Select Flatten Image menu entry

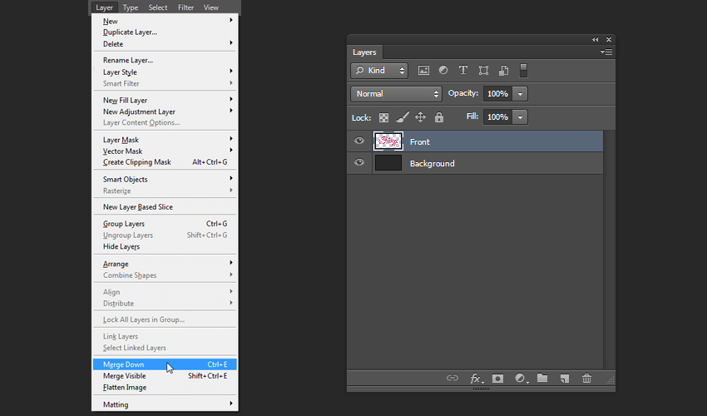pyautogui.click(x=125, y=387)
